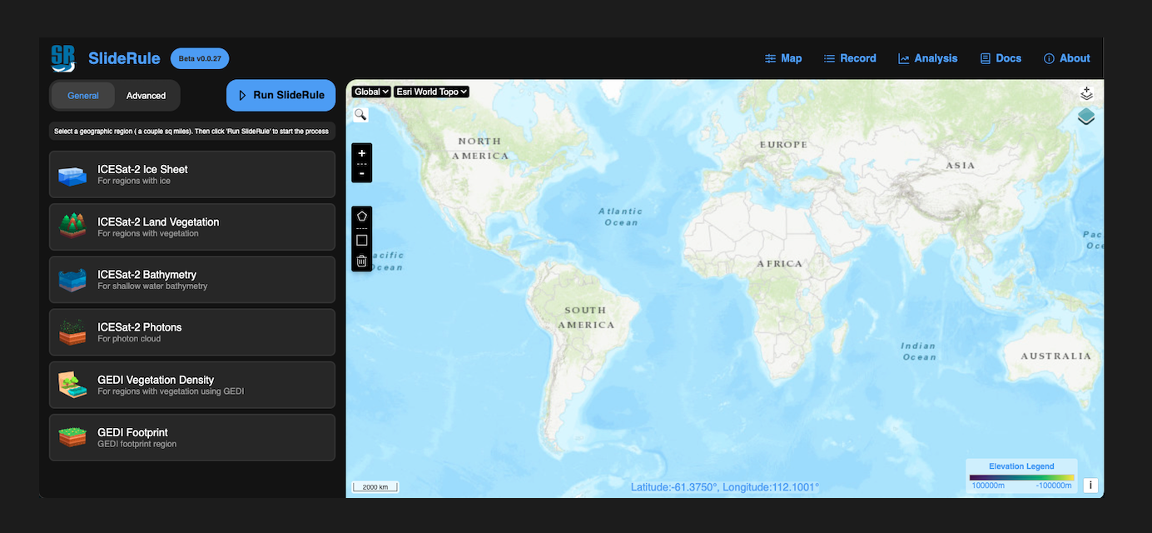
Task: Select the ICESat-2 Land Vegetation option
Action: pos(192,227)
